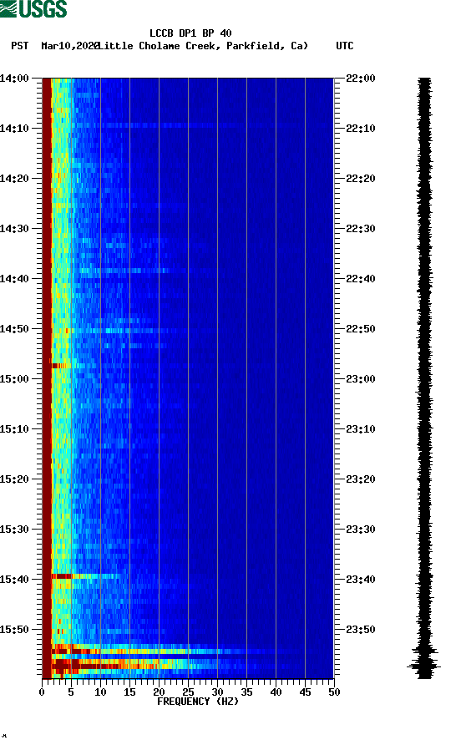Click the 14:50 PST time label
This screenshot has width=461, height=745.
(x=14, y=329)
